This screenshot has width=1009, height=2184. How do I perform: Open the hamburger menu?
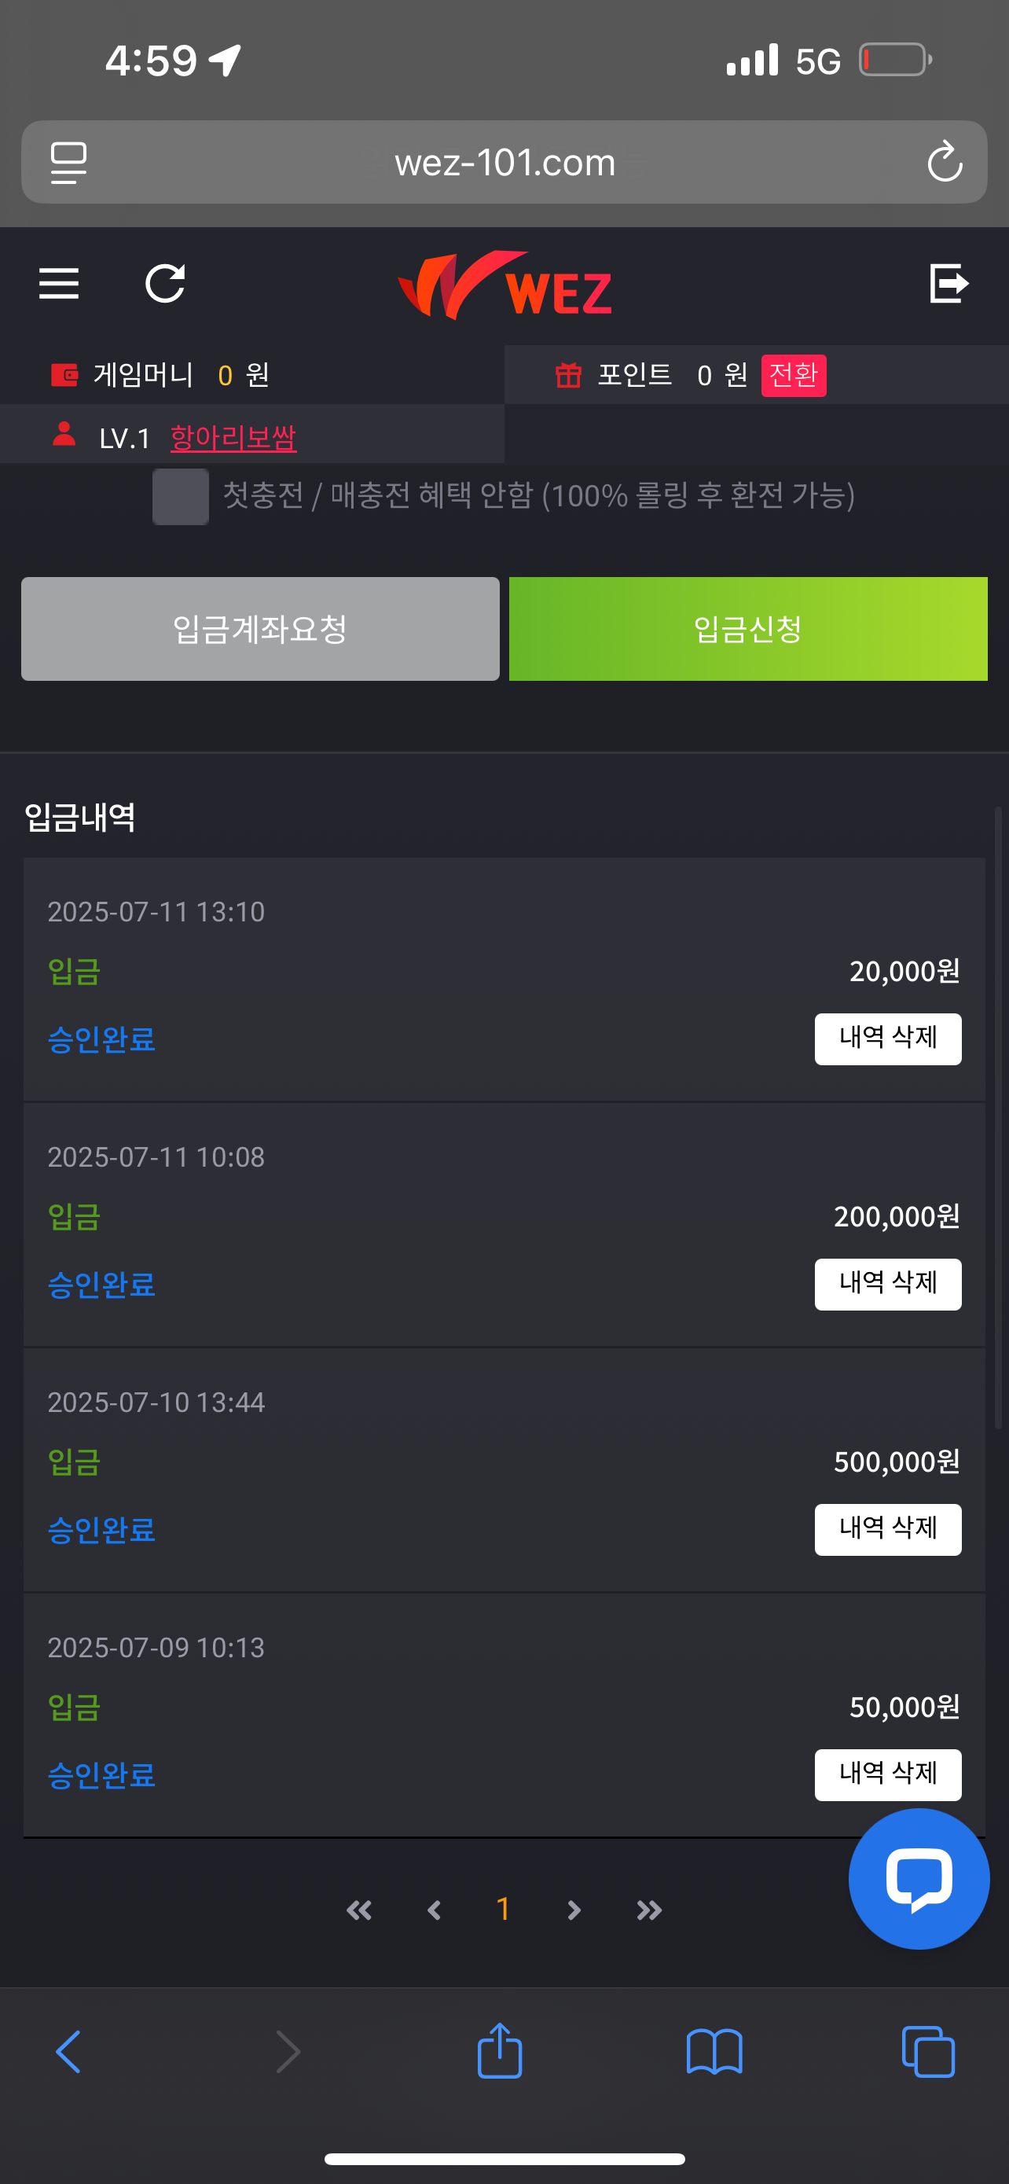59,284
